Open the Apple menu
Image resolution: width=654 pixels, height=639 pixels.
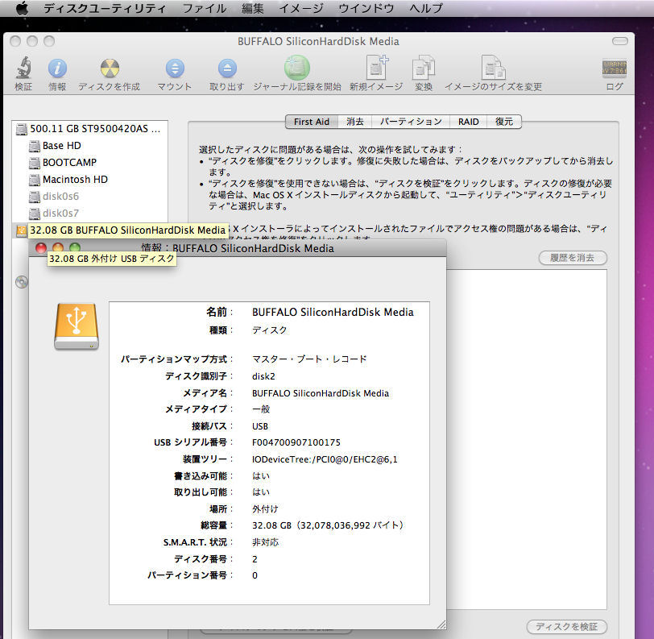(x=22, y=8)
